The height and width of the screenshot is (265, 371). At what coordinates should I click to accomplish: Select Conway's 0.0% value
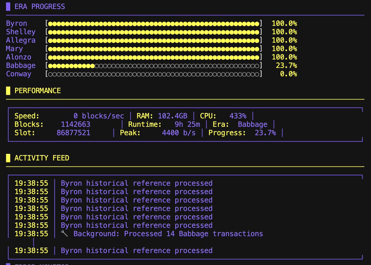tap(289, 74)
